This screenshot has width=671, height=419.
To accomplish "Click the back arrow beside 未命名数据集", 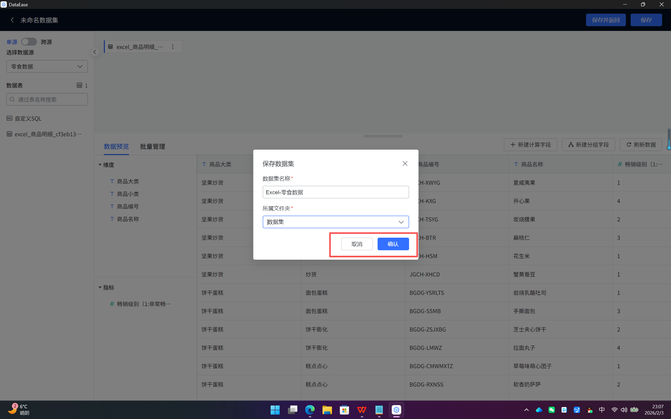I will point(12,20).
